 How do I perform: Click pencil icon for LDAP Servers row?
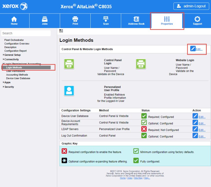[x=196, y=129]
